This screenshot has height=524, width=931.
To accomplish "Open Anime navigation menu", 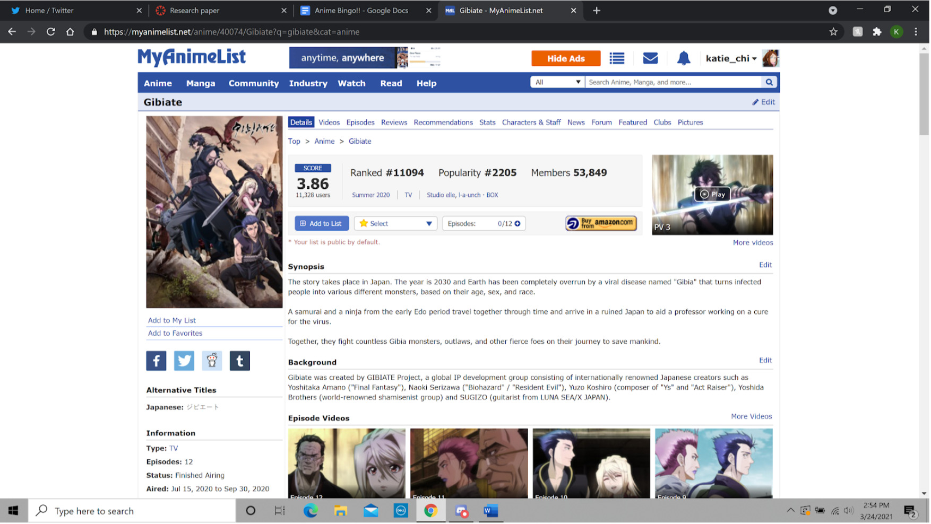I will point(158,83).
